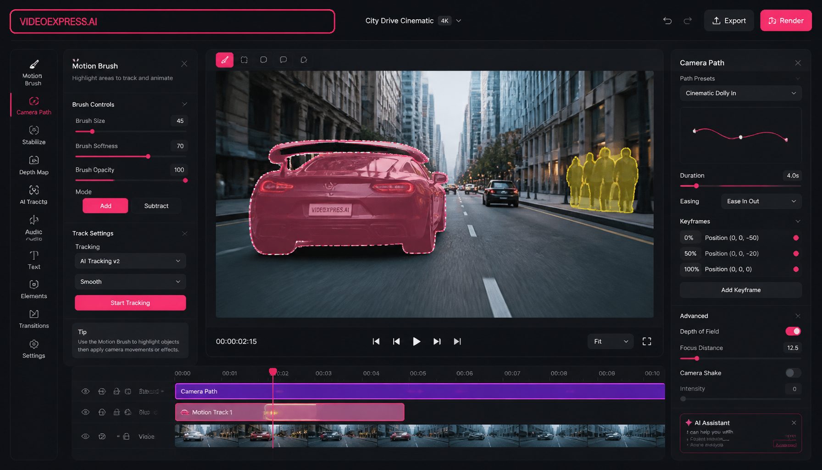Viewport: 822px width, 470px height.
Task: Click the undo arrow icon
Action: pos(667,21)
